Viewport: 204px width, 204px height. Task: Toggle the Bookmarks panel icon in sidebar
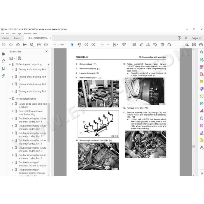coord(3,68)
